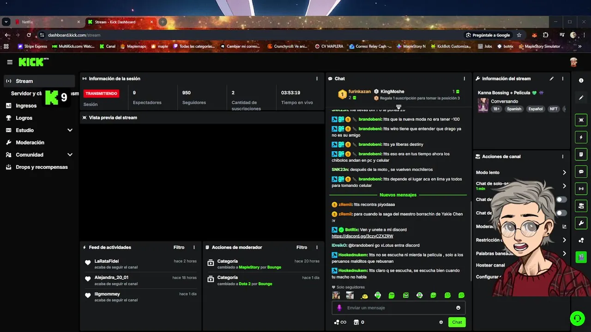Toggle the first chat switch in Acciones de canal
This screenshot has height=332, width=591.
[561, 200]
